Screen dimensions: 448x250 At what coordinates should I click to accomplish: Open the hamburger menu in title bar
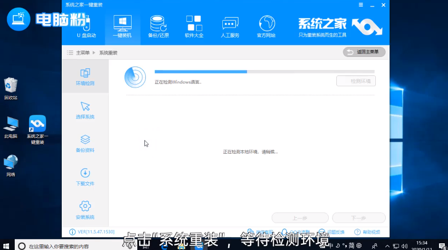pyautogui.click(x=361, y=5)
